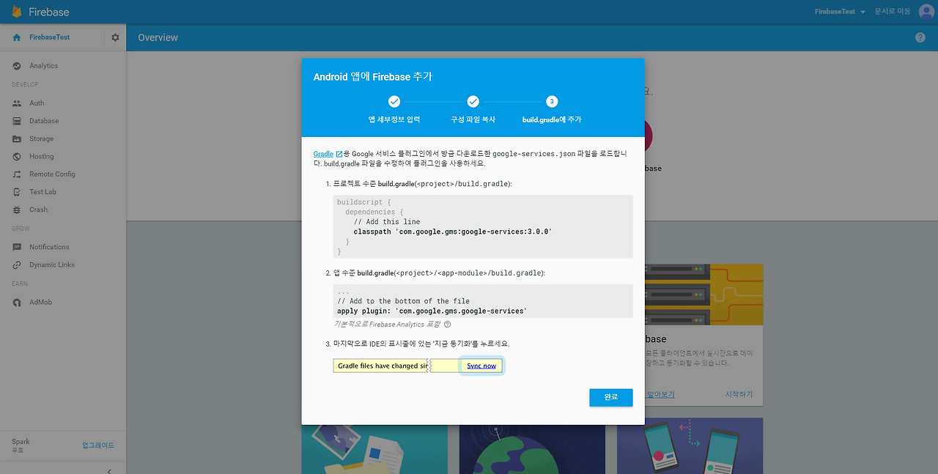Open the FirebaseTest home icon
Screen dimensions: 938x474
tap(17, 37)
